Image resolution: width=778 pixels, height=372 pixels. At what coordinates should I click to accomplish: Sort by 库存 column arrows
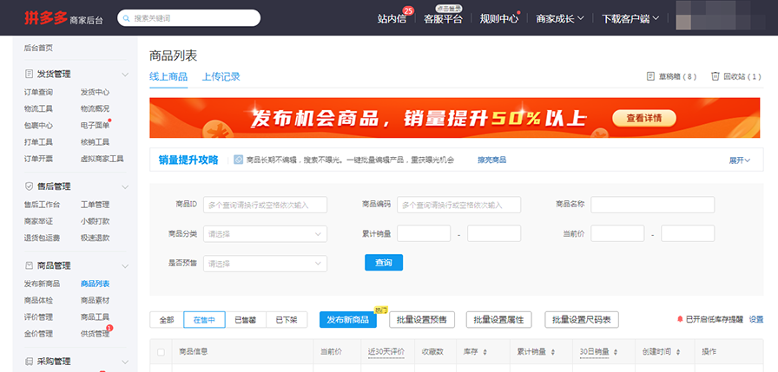[485, 352]
